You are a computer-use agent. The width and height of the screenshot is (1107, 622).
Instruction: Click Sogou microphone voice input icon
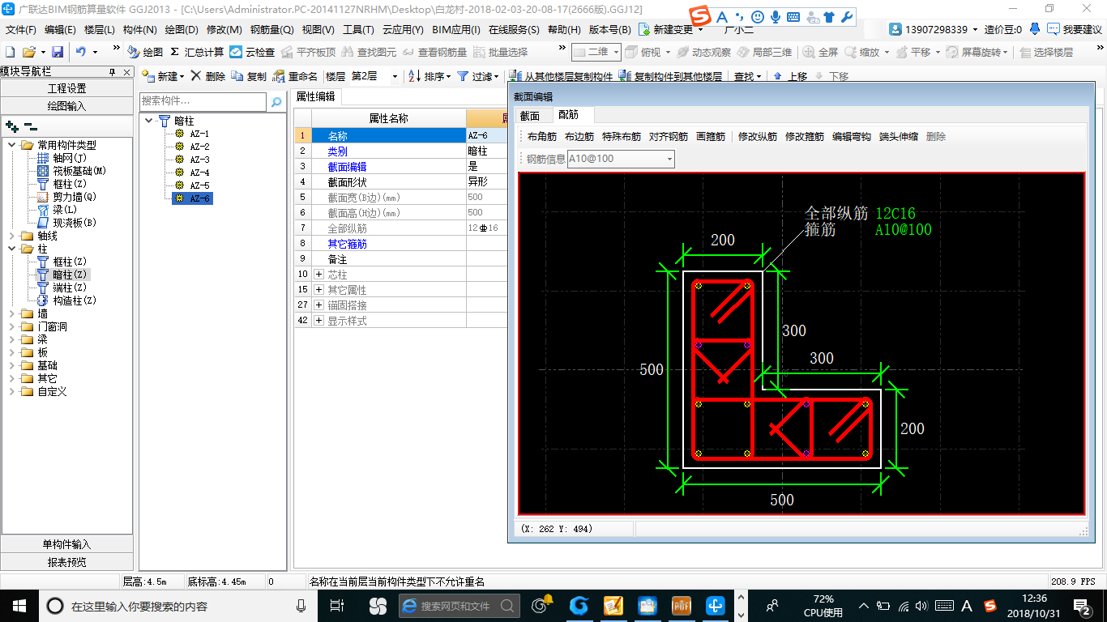click(776, 17)
